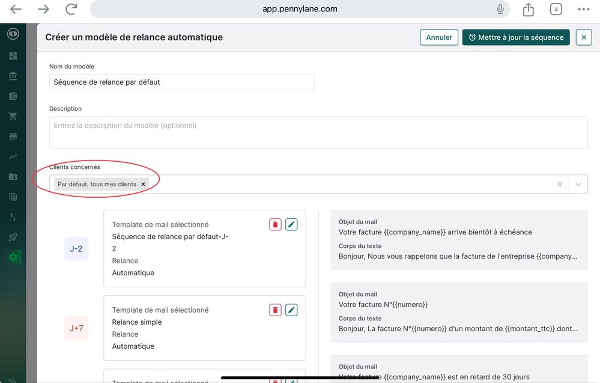Viewport: 600px width, 383px height.
Task: Expand the Clients concernés dropdown arrow
Action: point(578,185)
